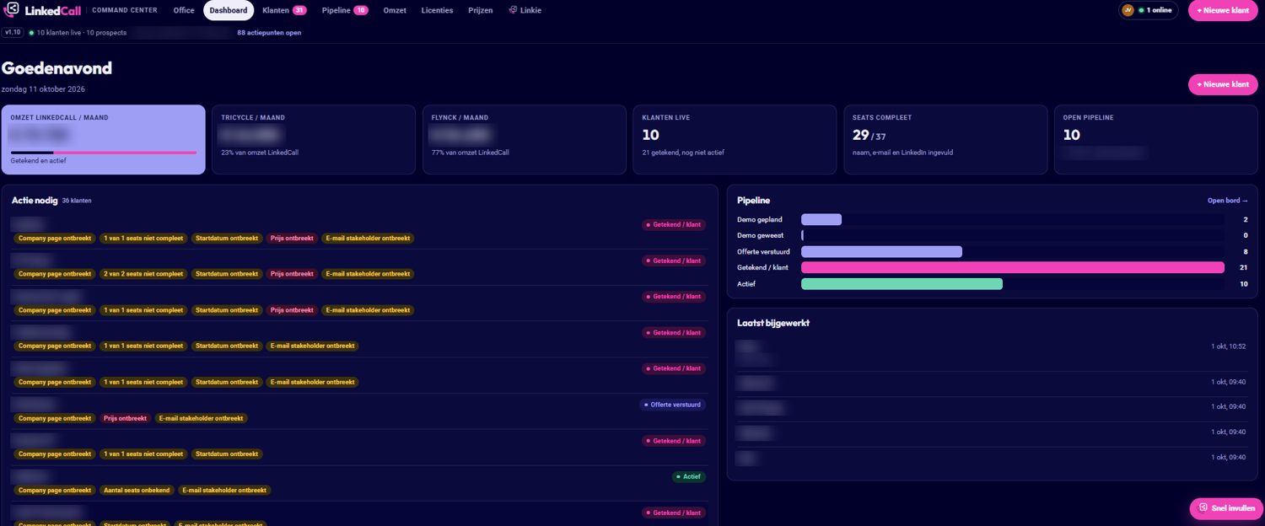Click the 10 badge next to Pipeline

coord(360,10)
